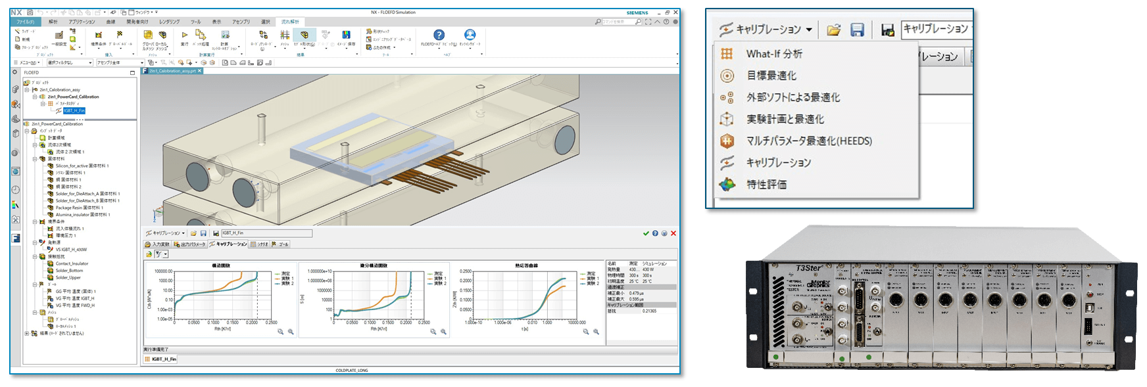The image size is (1147, 387).
Task: Click the blue help icon in calibration panel
Action: (x=655, y=233)
